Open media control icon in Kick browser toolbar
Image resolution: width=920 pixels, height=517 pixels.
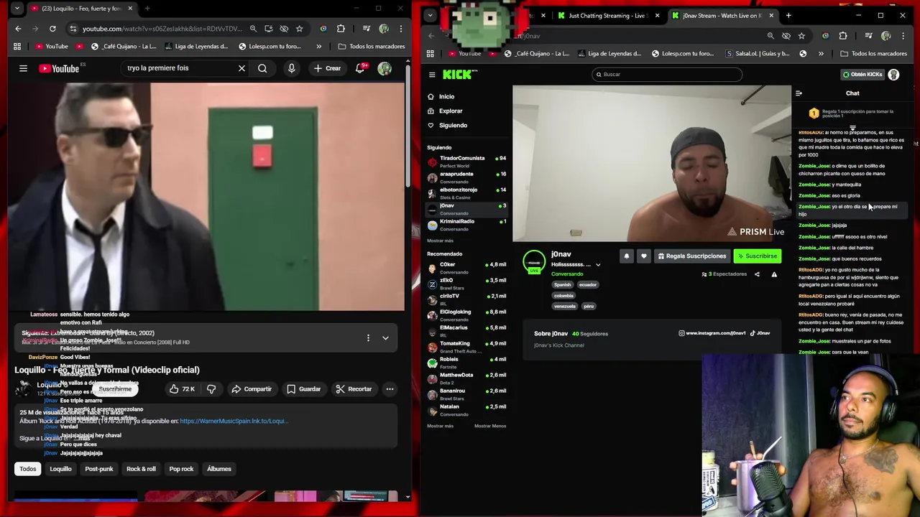(869, 36)
